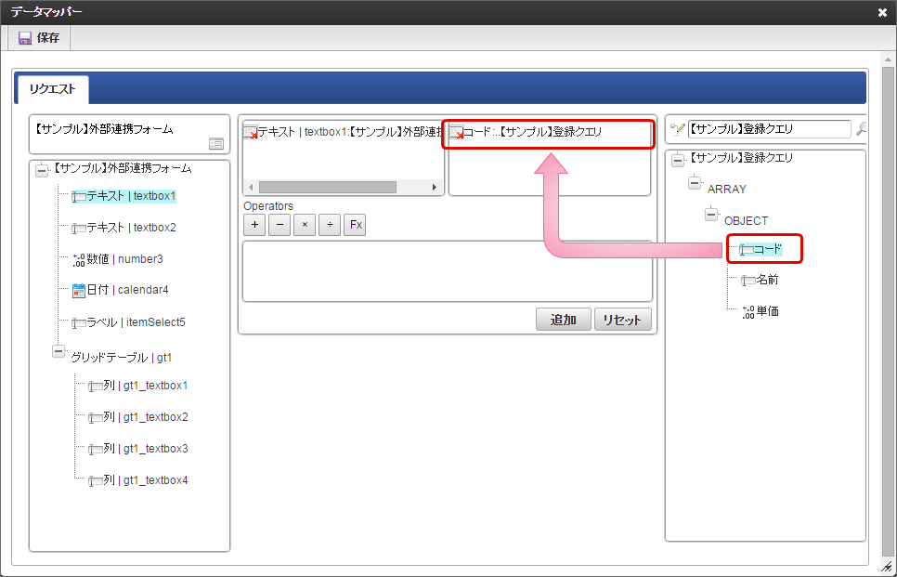
Task: Select テキスト | textbox1 tree item
Action: point(123,196)
